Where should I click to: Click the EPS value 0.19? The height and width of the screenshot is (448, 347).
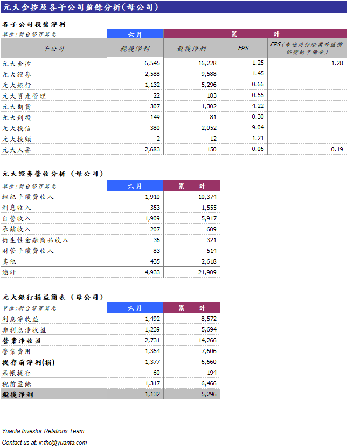pos(337,149)
